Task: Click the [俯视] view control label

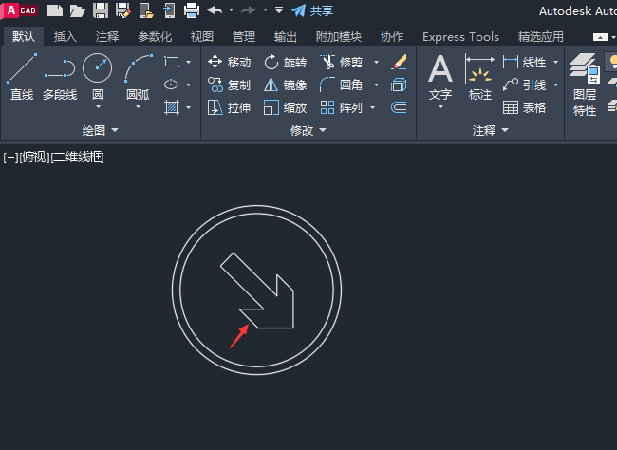Action: pos(34,158)
